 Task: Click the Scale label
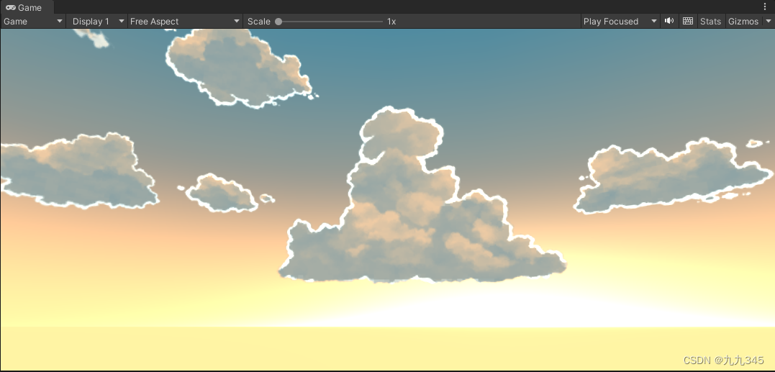(259, 22)
